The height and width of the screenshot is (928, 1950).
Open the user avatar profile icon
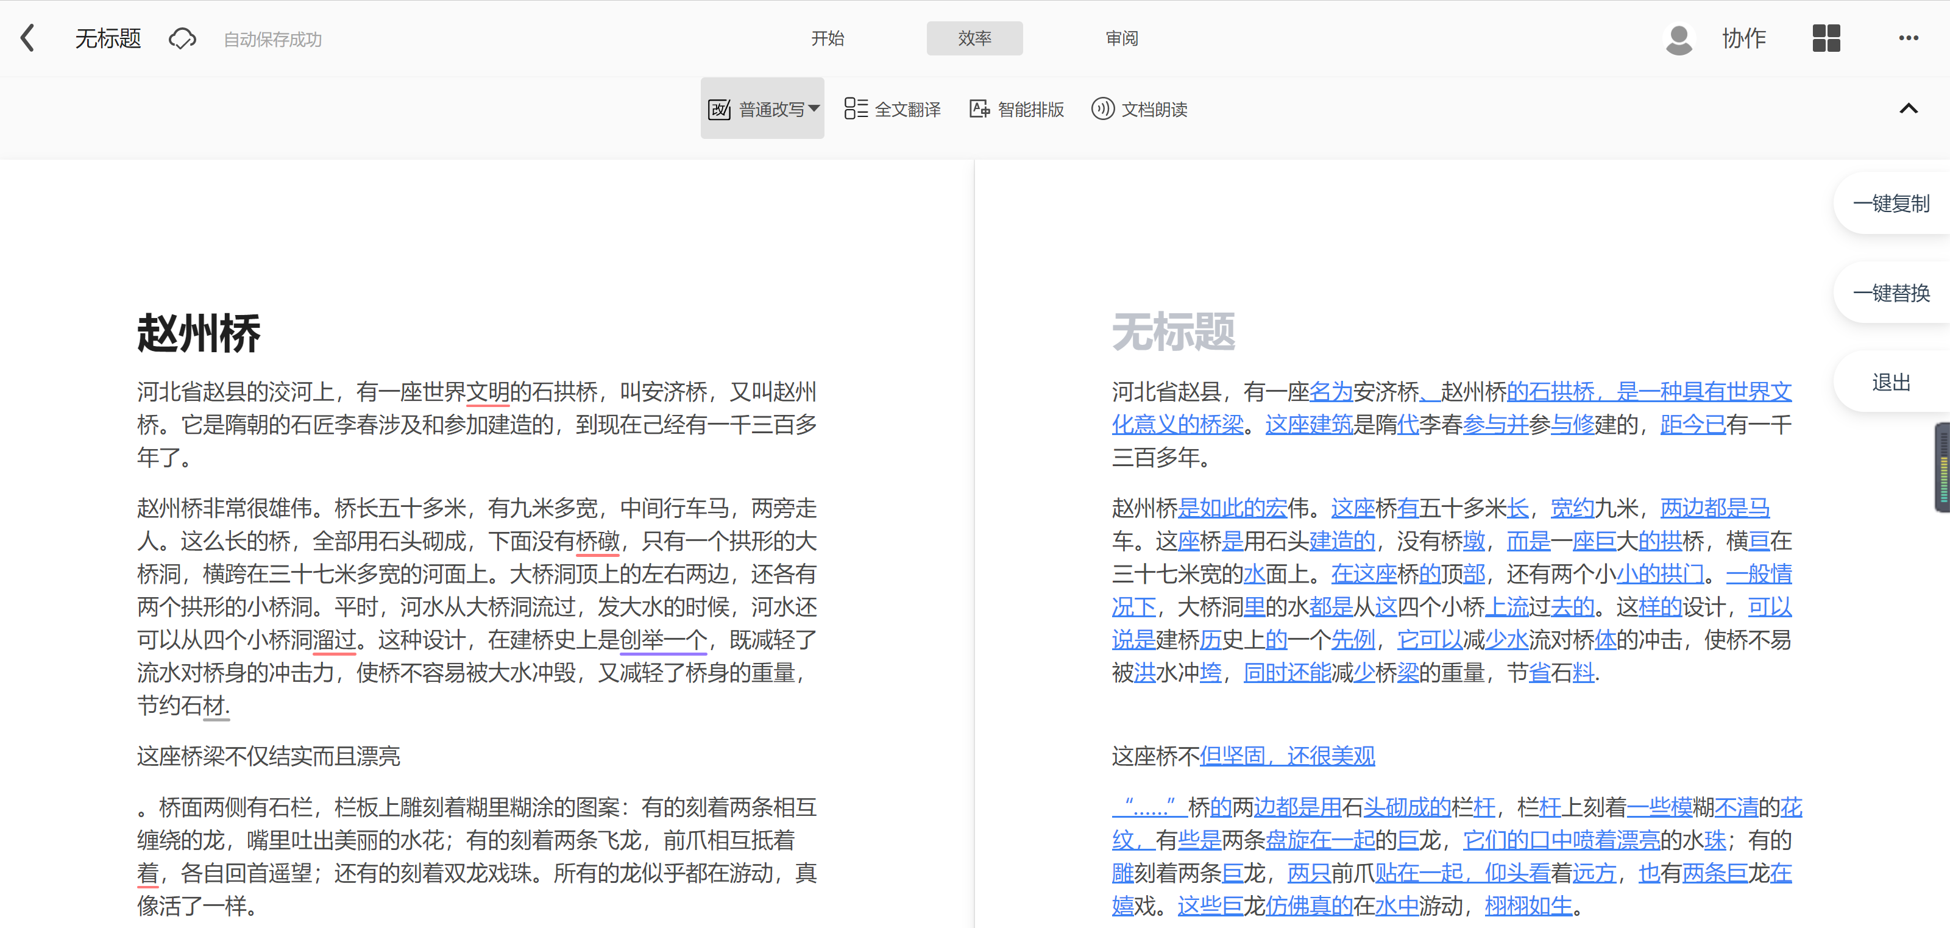click(x=1678, y=38)
